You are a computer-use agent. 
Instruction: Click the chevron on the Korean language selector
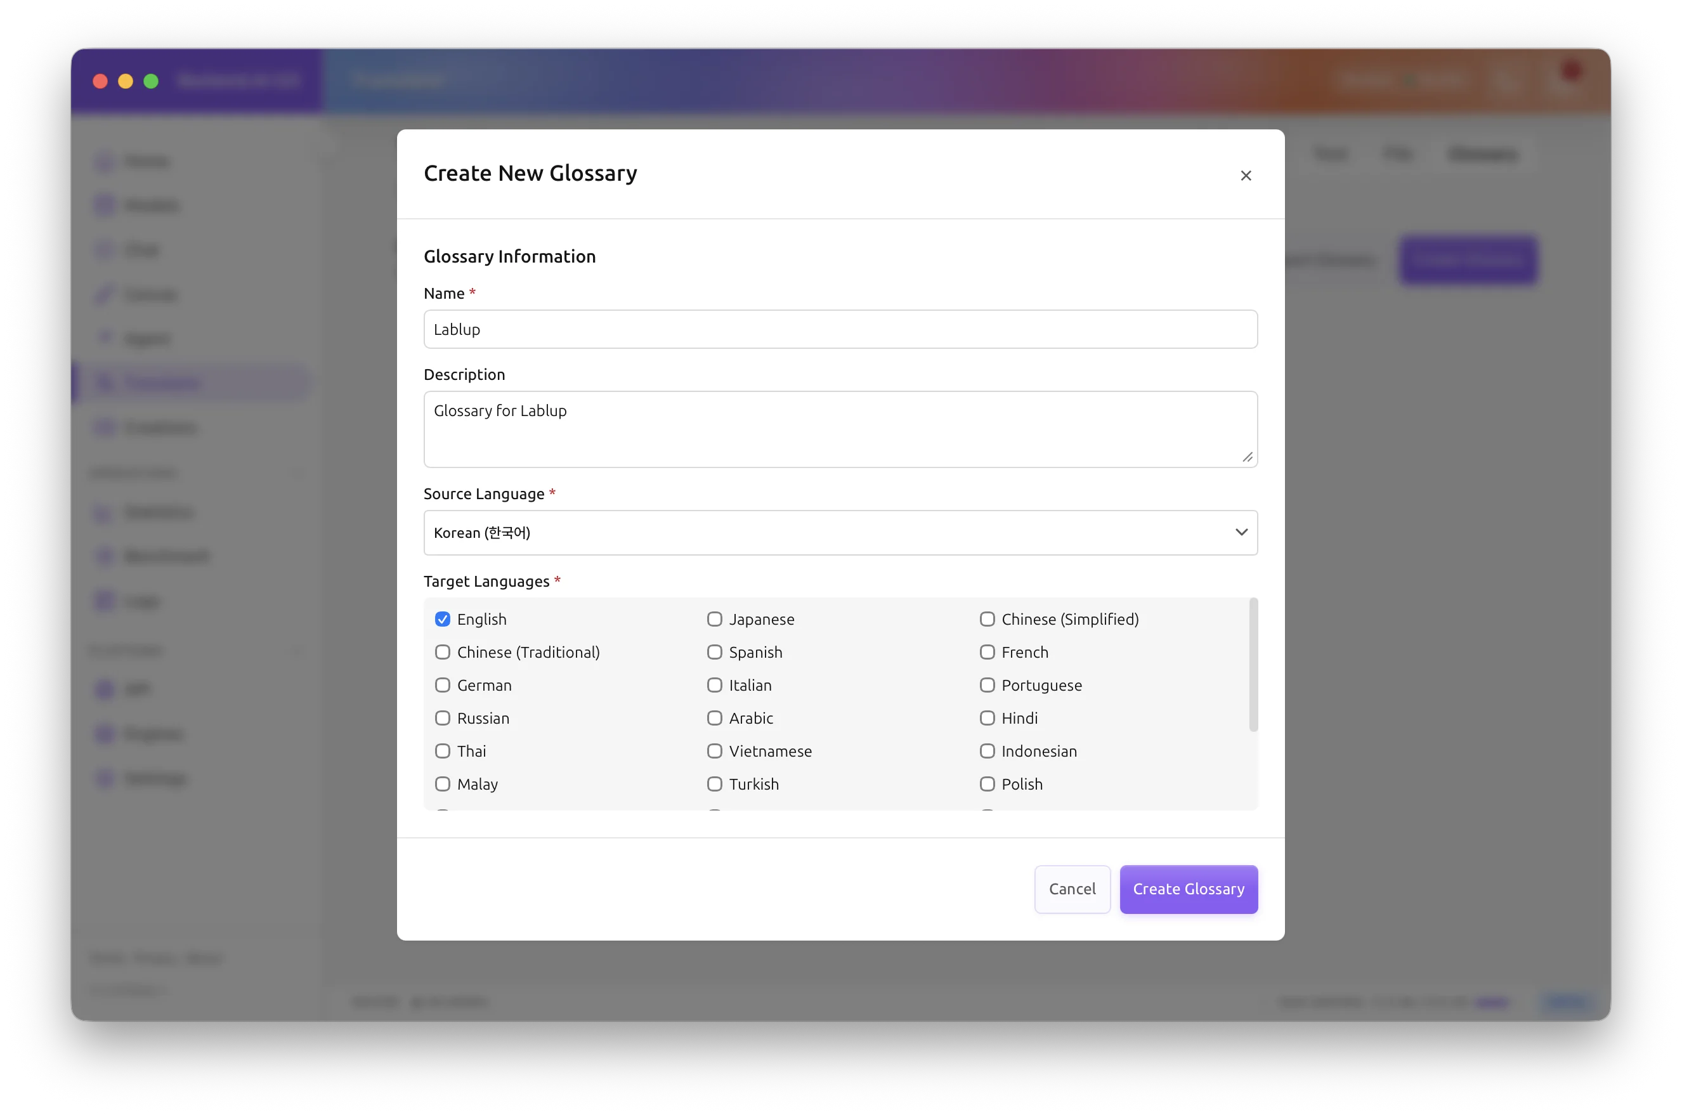(x=1242, y=532)
